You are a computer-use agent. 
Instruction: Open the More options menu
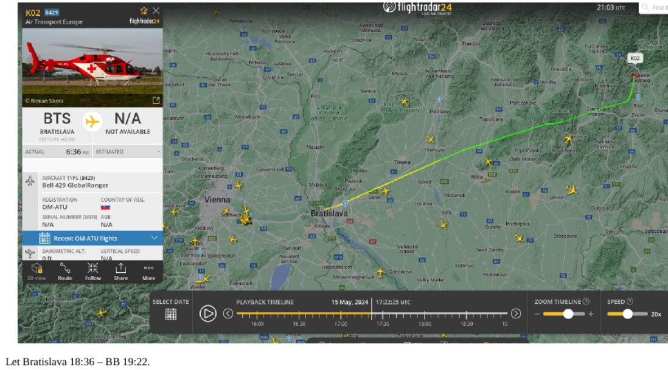click(x=148, y=272)
